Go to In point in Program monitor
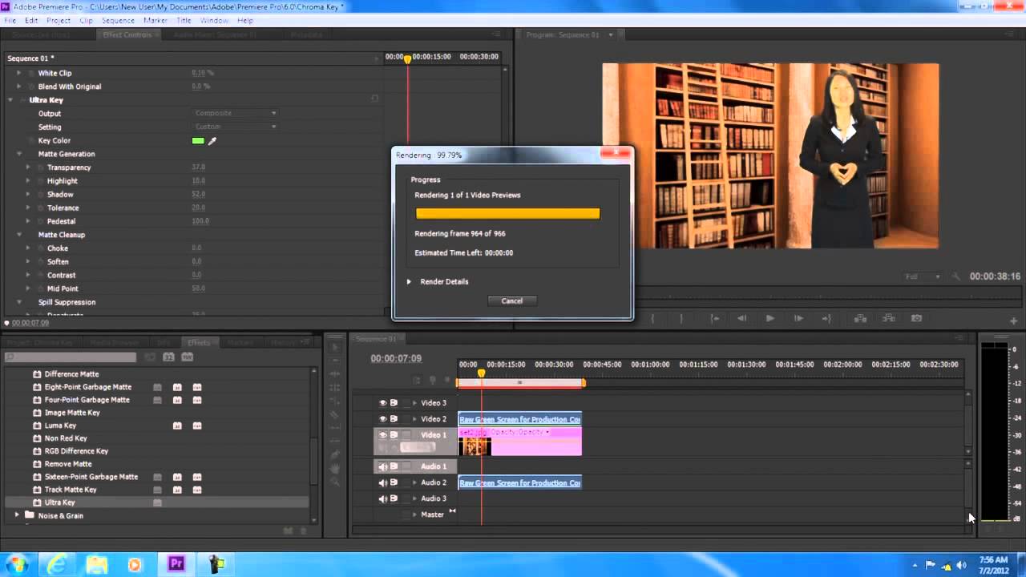This screenshot has height=577, width=1026. [714, 318]
